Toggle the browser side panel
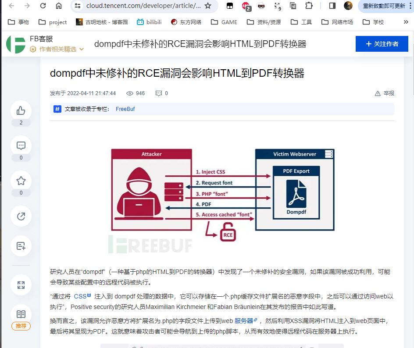 tap(332, 6)
